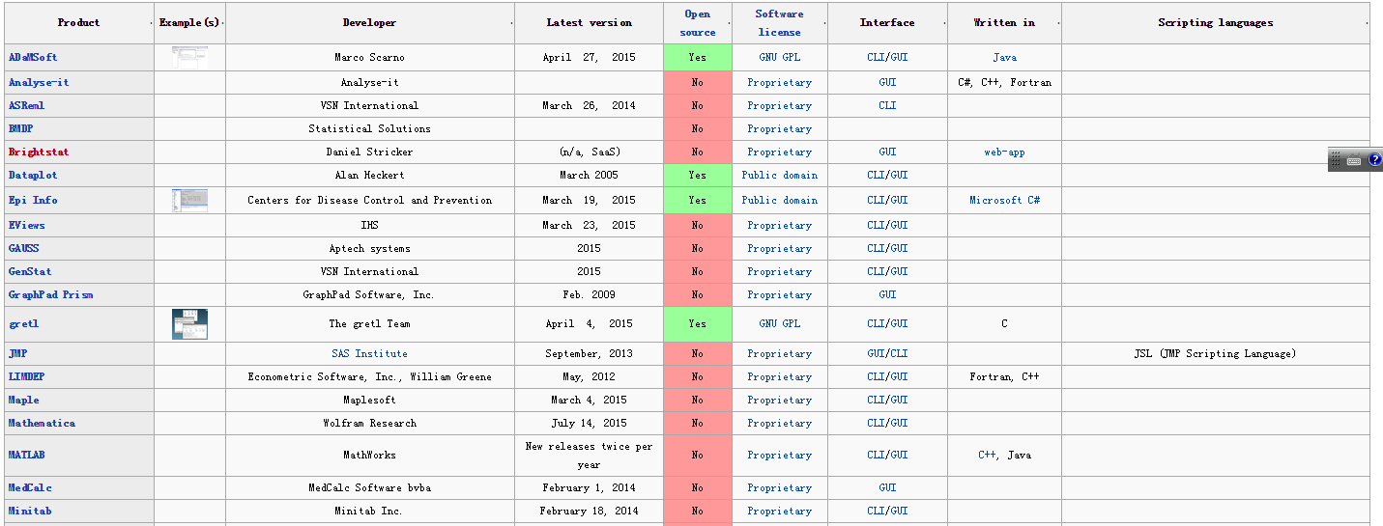Open the GUI link in MedCalc row

point(887,487)
